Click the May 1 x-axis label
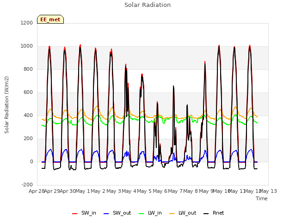Viewport: 296px width, 222px height. click(83, 191)
